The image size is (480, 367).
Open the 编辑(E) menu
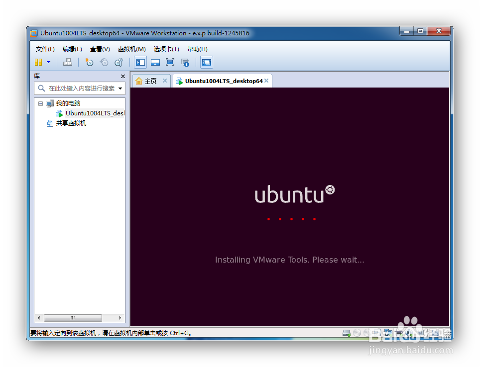click(72, 49)
